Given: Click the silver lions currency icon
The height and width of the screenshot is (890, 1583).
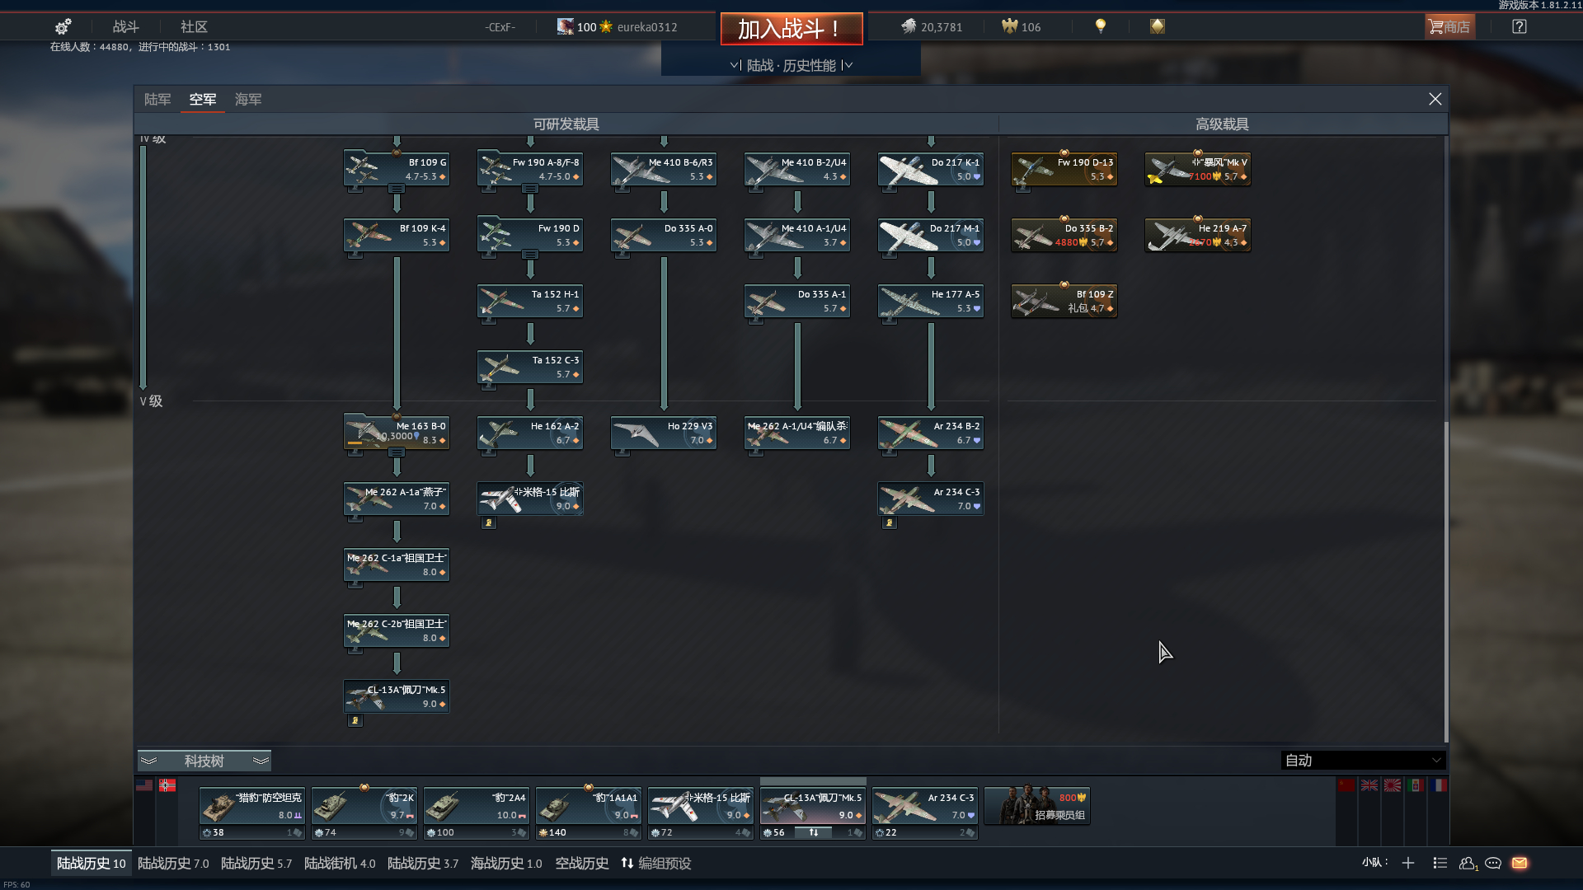Looking at the screenshot, I should (x=908, y=26).
